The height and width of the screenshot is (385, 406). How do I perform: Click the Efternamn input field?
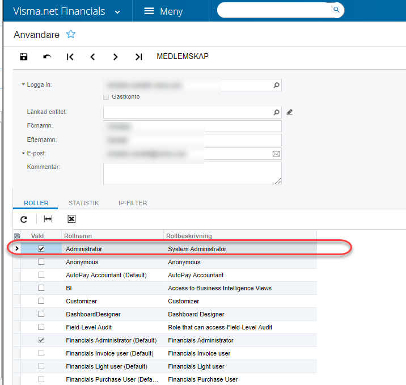[x=192, y=140]
